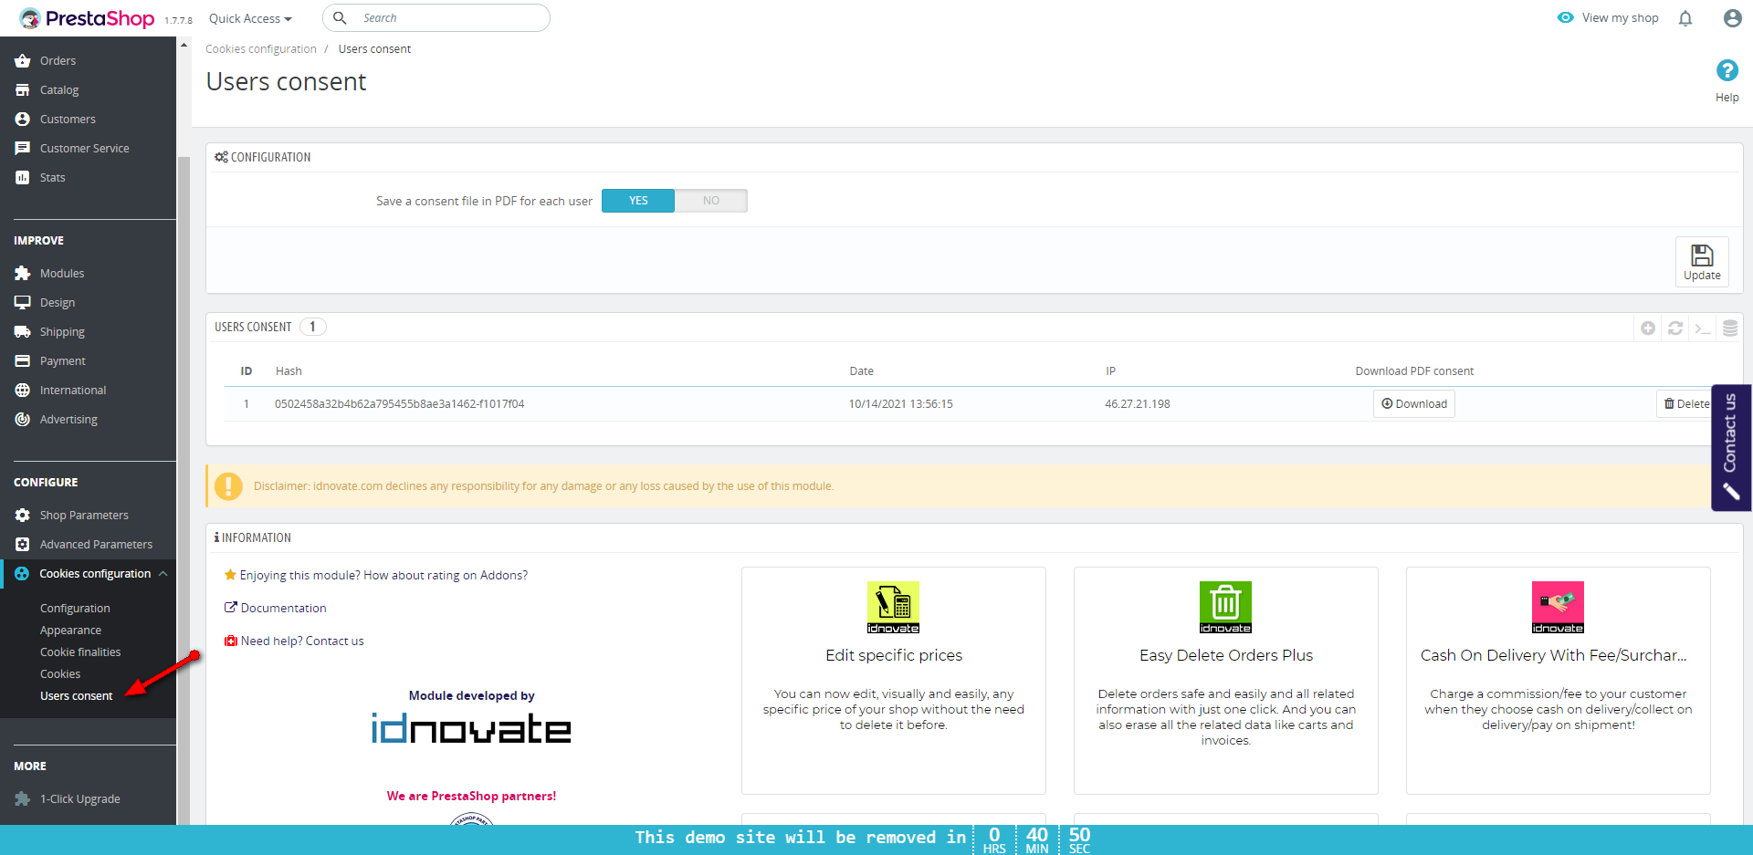Click the Easy Delete Orders Plus icon
This screenshot has height=855, width=1753.
[1225, 607]
